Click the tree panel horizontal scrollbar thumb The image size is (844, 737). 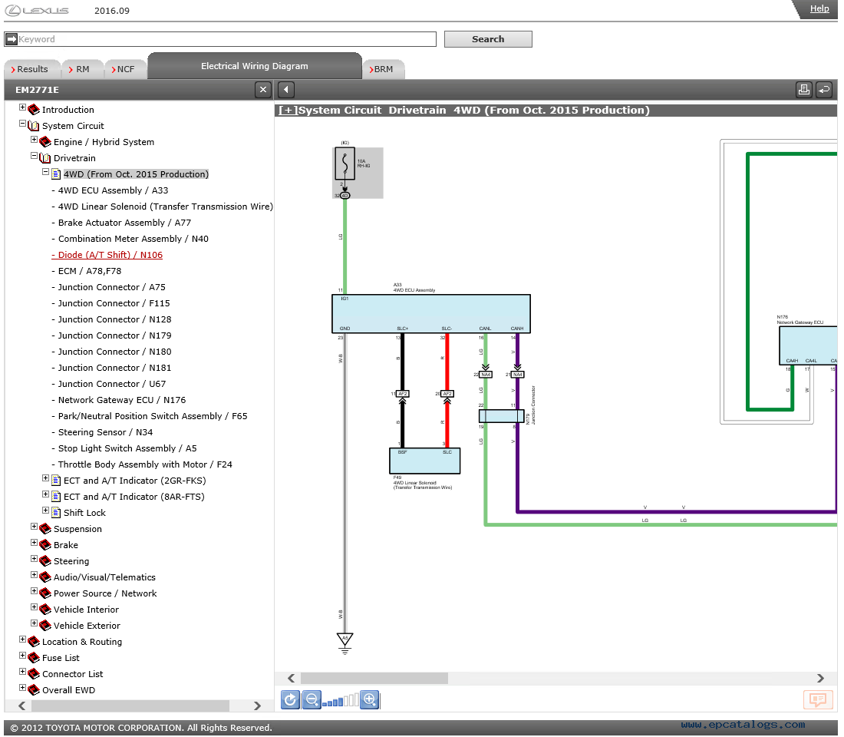[x=130, y=706]
